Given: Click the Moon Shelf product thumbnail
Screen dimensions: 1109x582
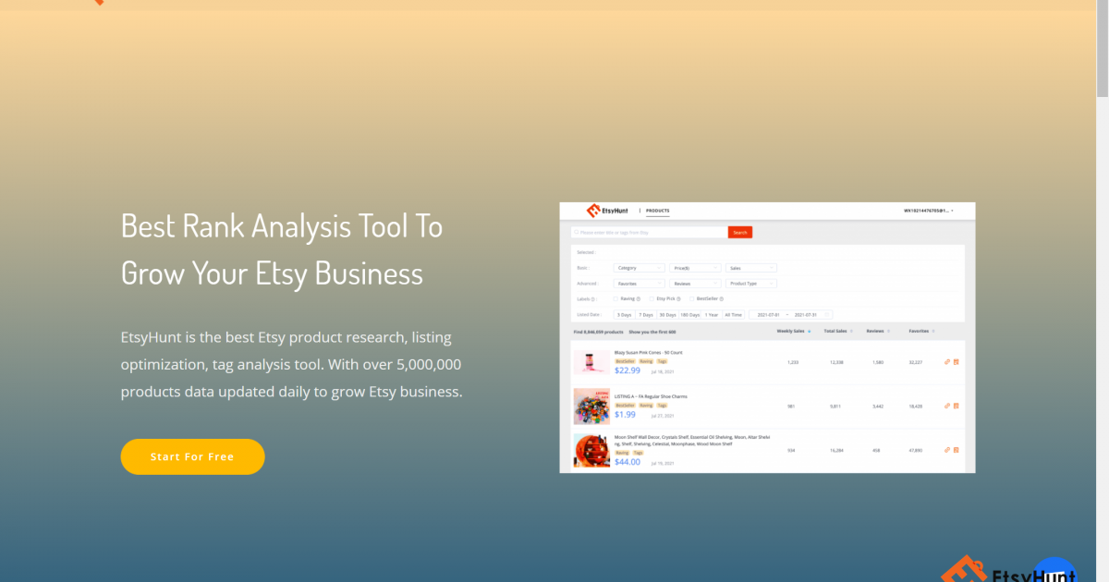Looking at the screenshot, I should point(591,451).
